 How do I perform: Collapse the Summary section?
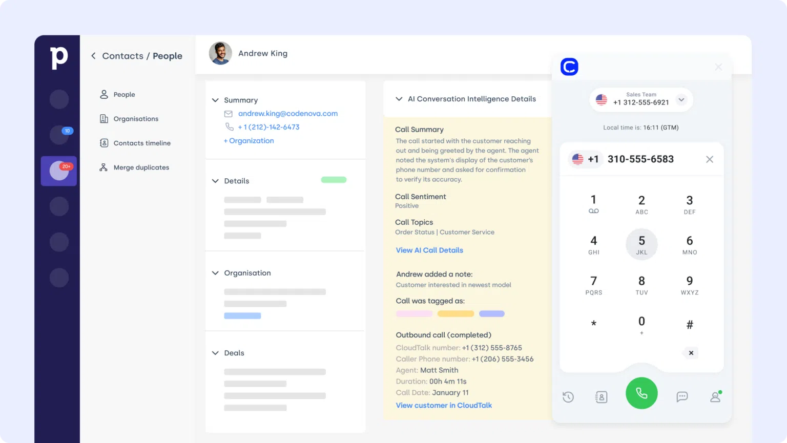215,100
